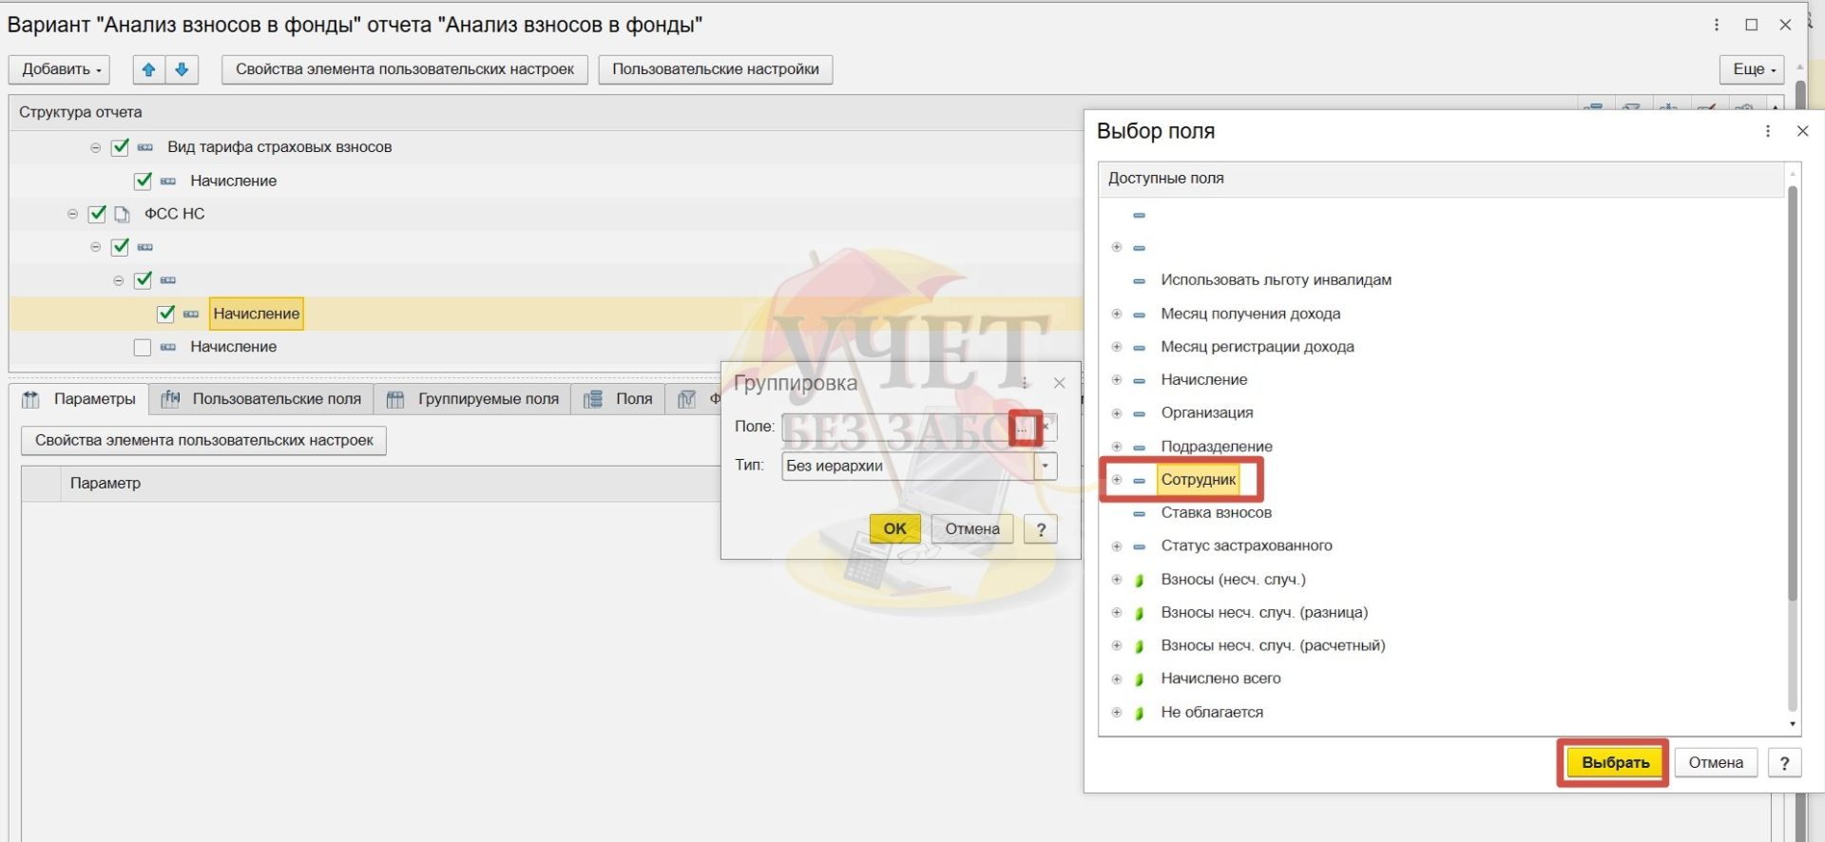
Task: Clear the Поле field with its x button
Action: point(1046,428)
